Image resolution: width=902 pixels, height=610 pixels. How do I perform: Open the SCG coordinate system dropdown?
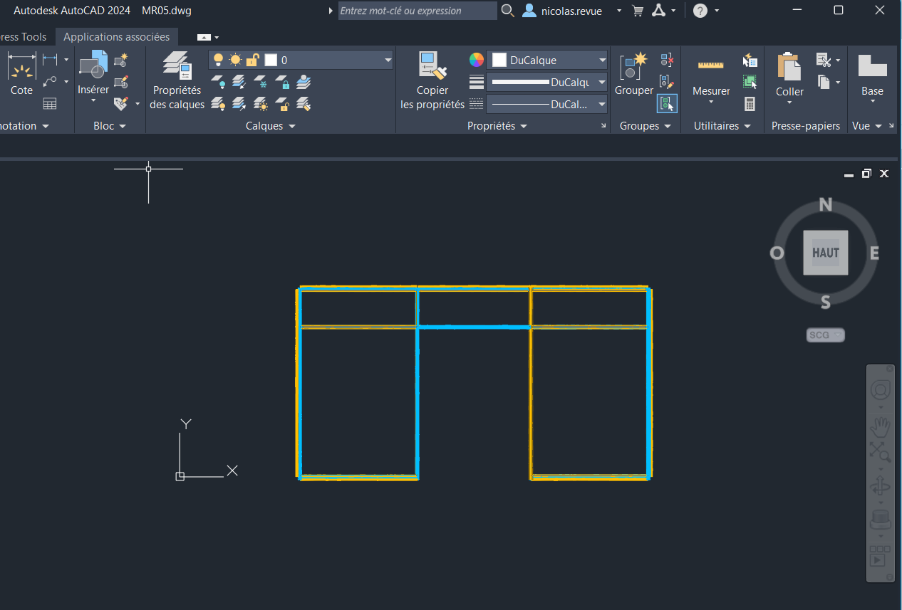click(x=825, y=335)
